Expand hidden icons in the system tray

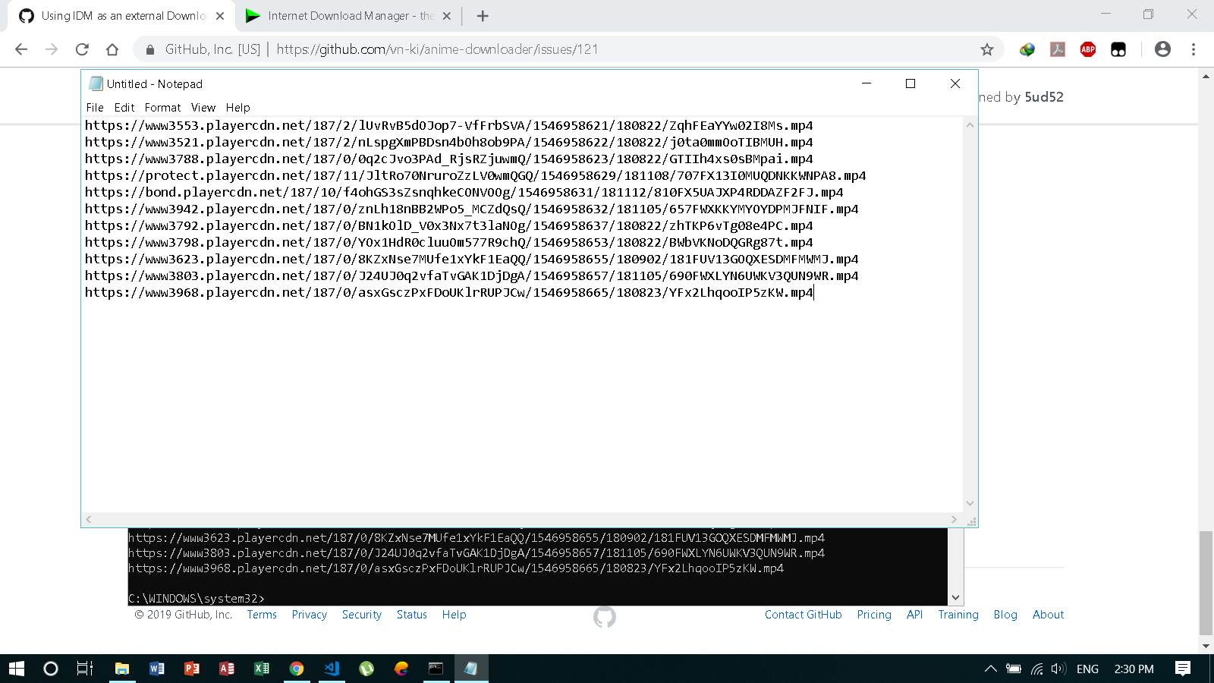point(990,669)
